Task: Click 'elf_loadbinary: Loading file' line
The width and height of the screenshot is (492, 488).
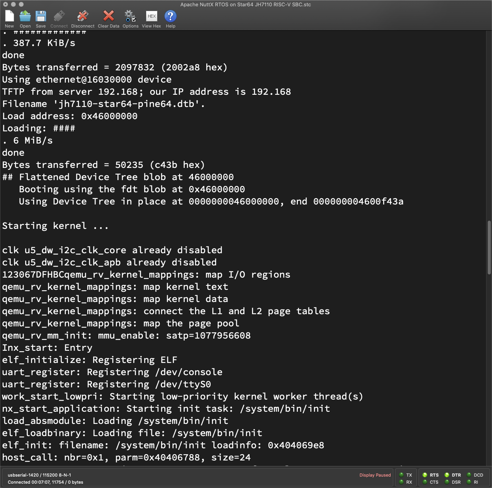Action: [132, 433]
